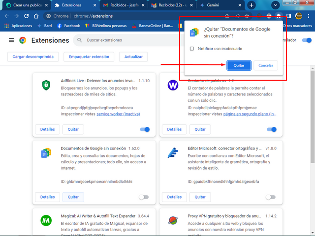Open Chrome three-dot menu
The height and width of the screenshot is (236, 315).
pyautogui.click(x=309, y=16)
